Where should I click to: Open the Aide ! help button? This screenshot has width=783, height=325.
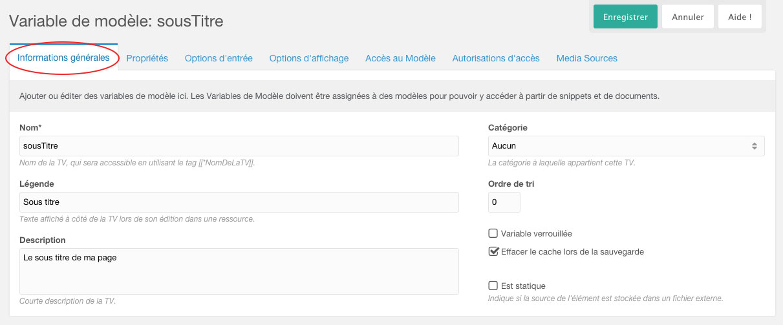[x=740, y=17]
